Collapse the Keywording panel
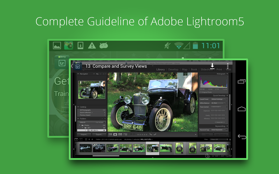279x174 pixels. coord(227,126)
